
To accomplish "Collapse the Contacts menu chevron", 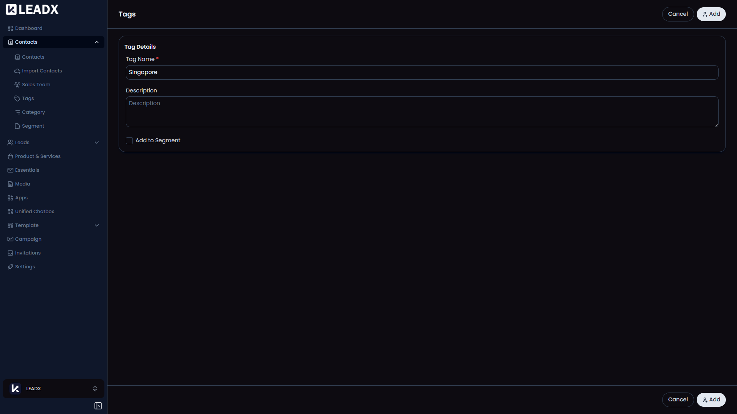I will click(97, 42).
